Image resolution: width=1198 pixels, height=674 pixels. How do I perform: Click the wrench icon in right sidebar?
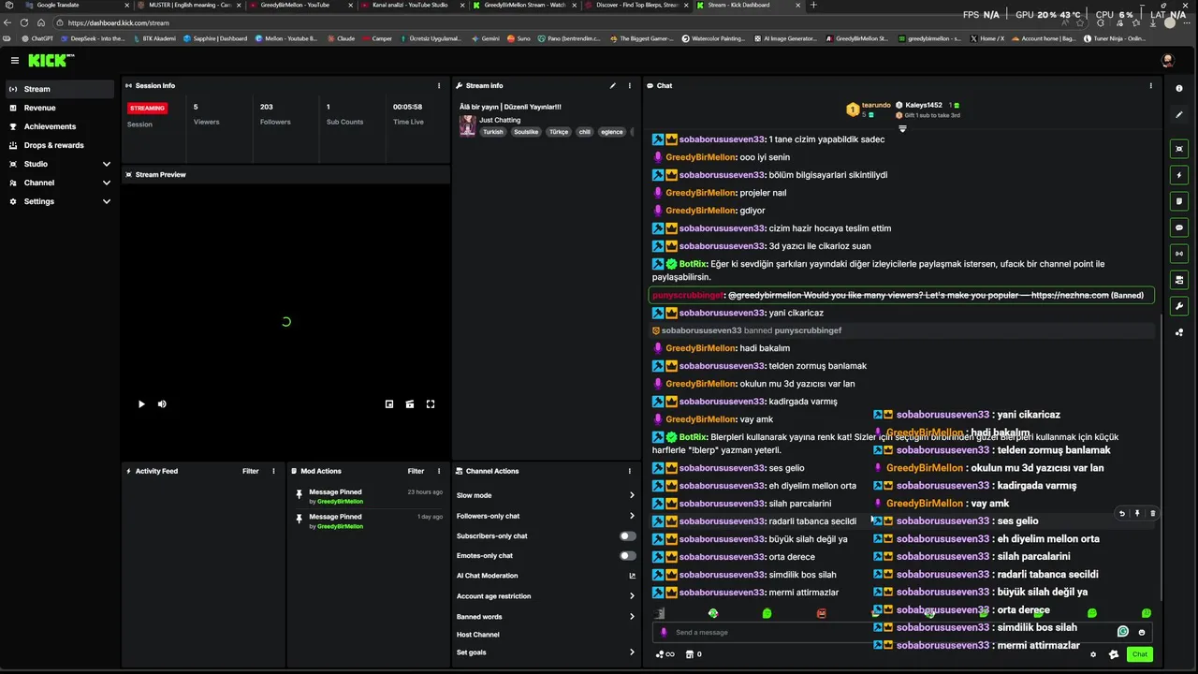coord(1179,306)
